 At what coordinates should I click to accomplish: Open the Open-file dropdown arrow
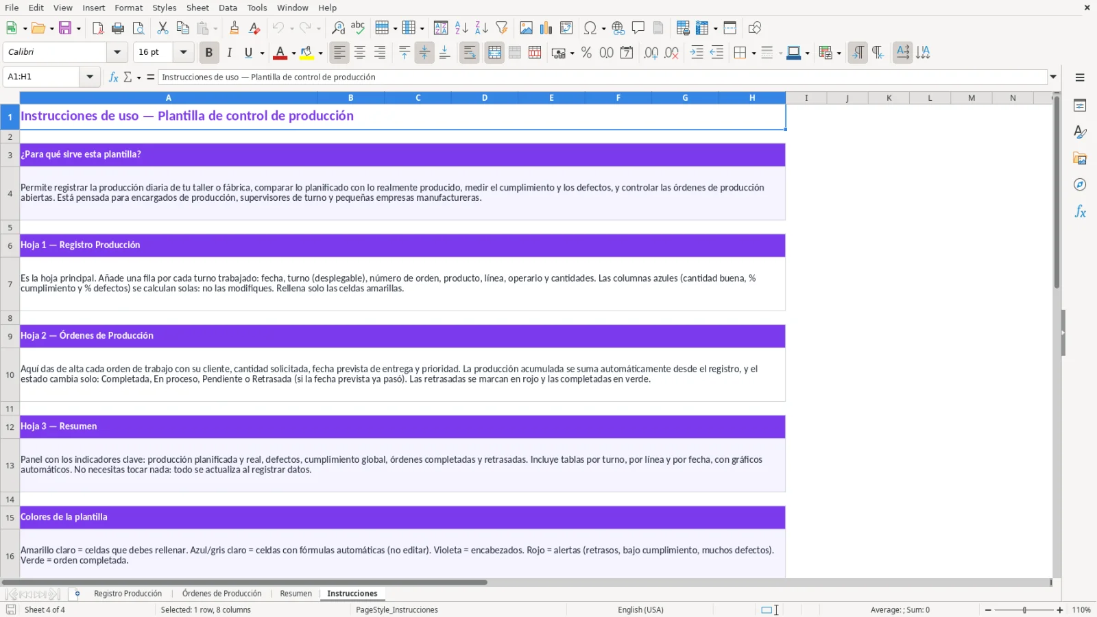click(x=51, y=28)
